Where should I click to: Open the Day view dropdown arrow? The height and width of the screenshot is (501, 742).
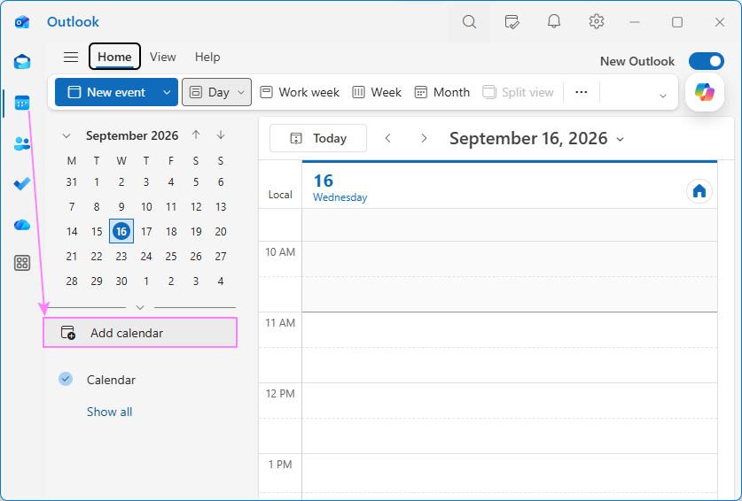pyautogui.click(x=241, y=92)
